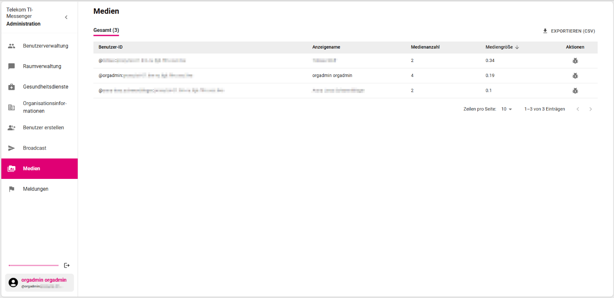The image size is (614, 298).
Task: Click the Aktionen column header
Action: coord(575,47)
